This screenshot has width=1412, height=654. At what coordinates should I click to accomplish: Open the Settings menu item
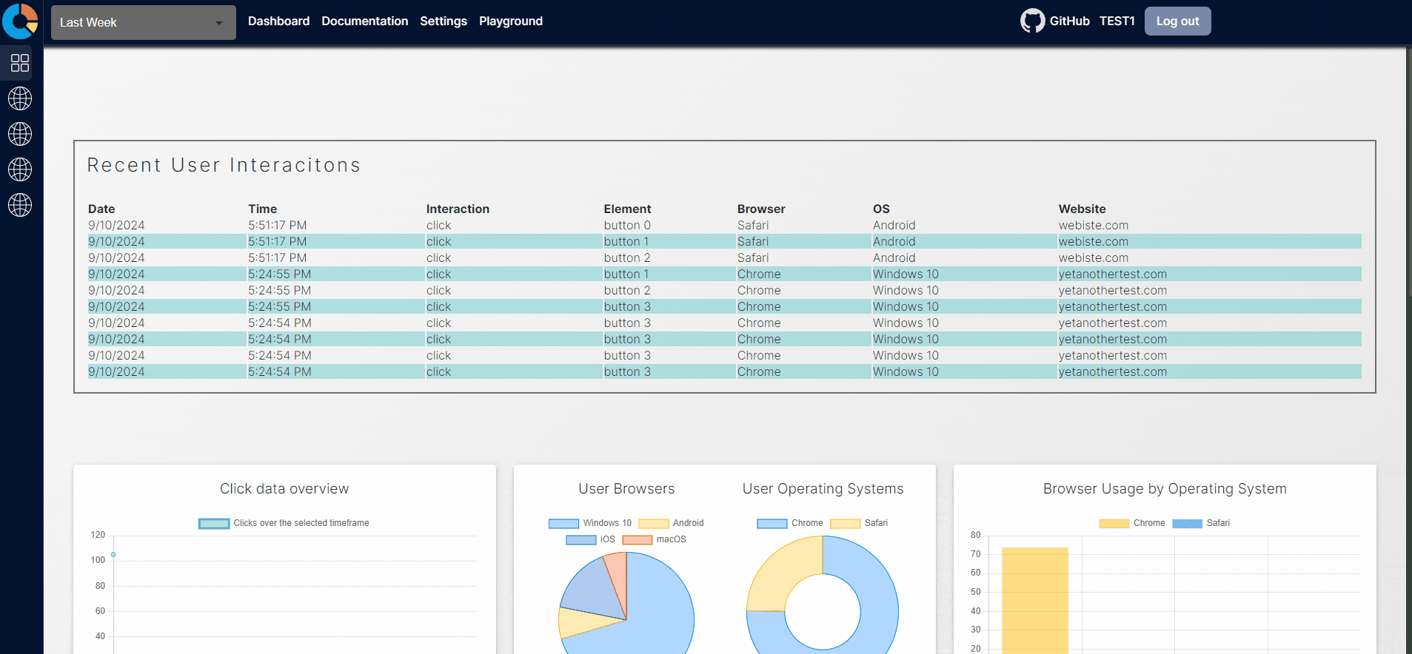(444, 21)
